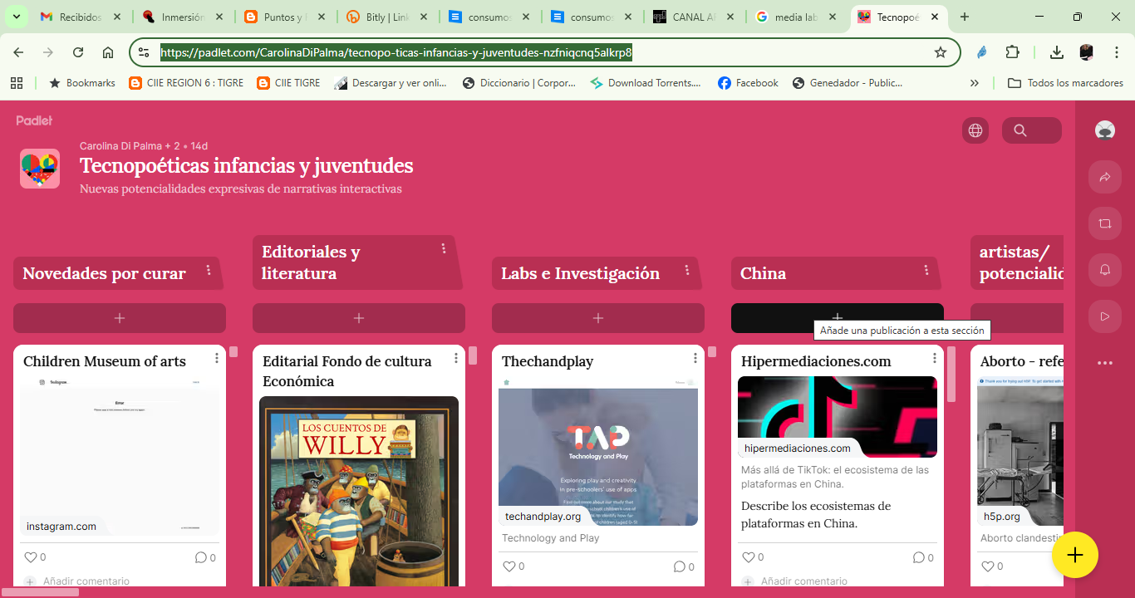The width and height of the screenshot is (1135, 598).
Task: Click the user avatar in the sidebar
Action: pos(1104,130)
